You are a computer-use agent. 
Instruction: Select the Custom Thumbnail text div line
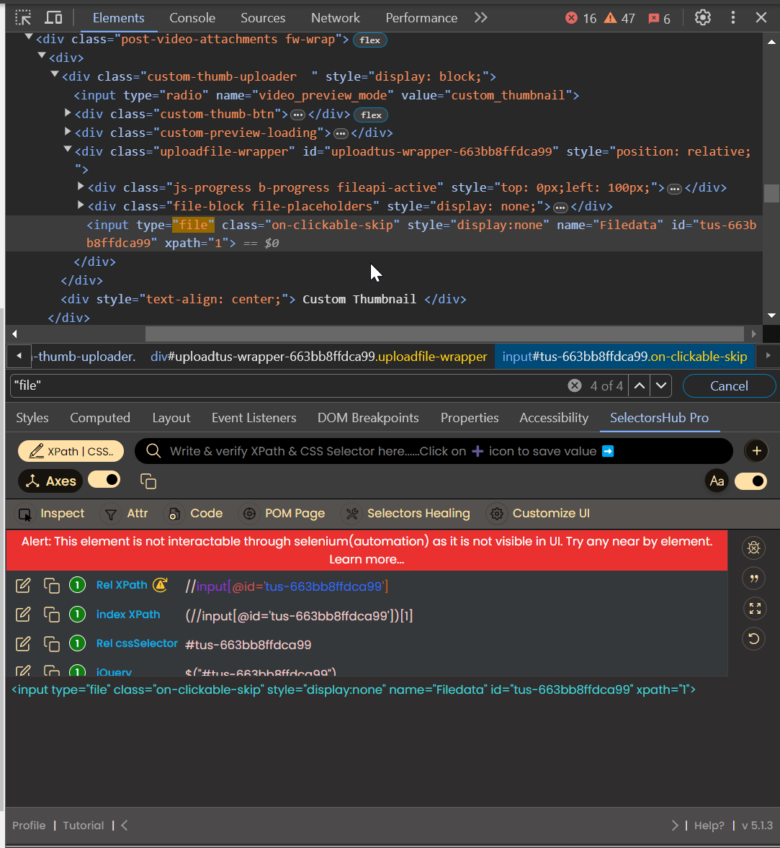click(x=264, y=299)
